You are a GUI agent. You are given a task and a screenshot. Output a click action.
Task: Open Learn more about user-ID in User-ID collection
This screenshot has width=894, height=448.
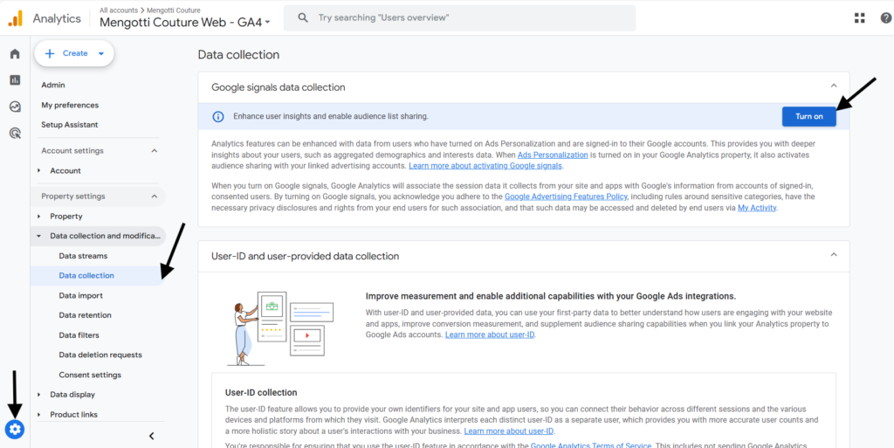tap(509, 431)
